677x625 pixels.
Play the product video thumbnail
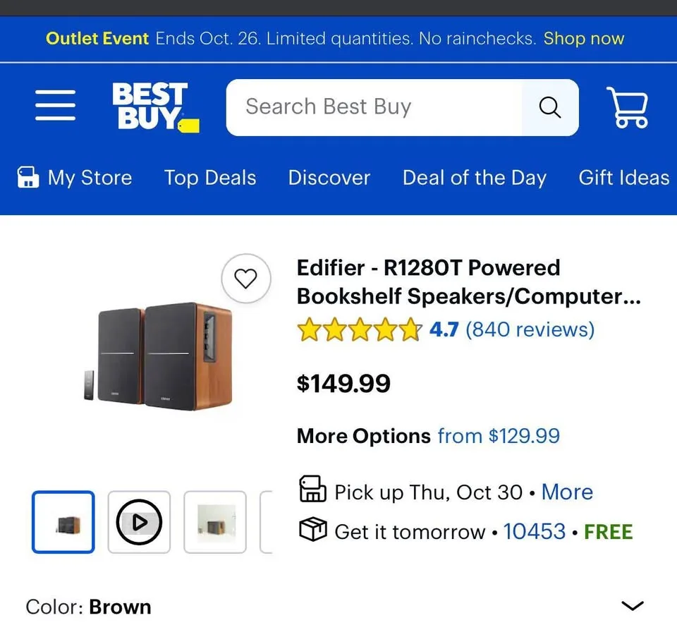[139, 522]
